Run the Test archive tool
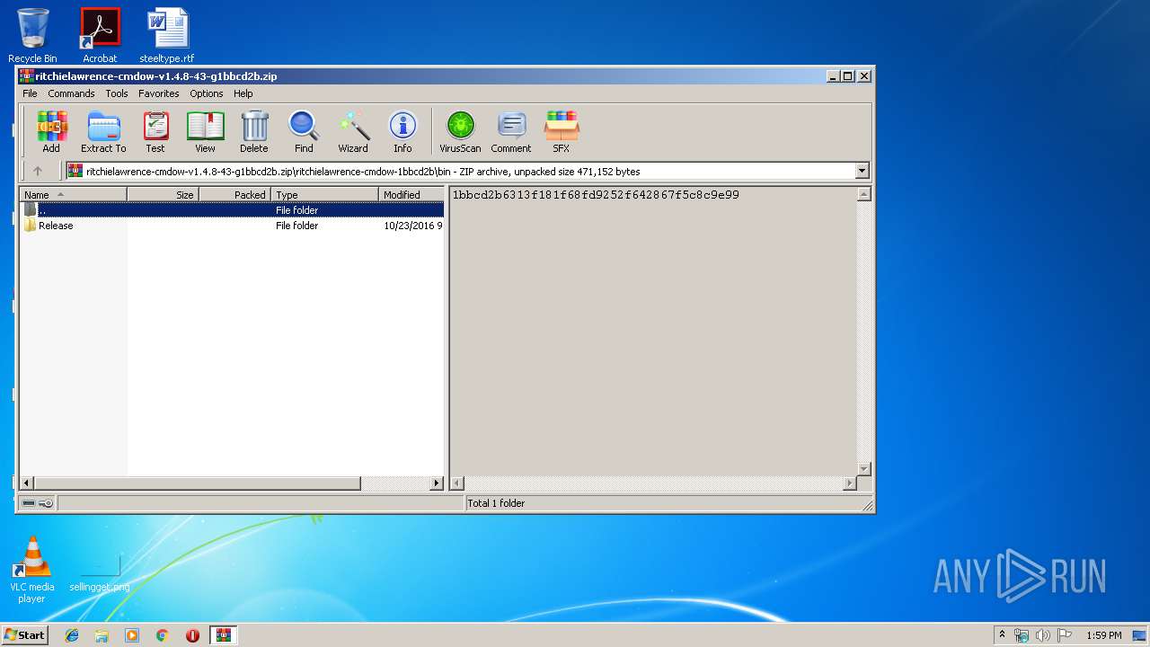This screenshot has width=1150, height=647. [x=155, y=132]
